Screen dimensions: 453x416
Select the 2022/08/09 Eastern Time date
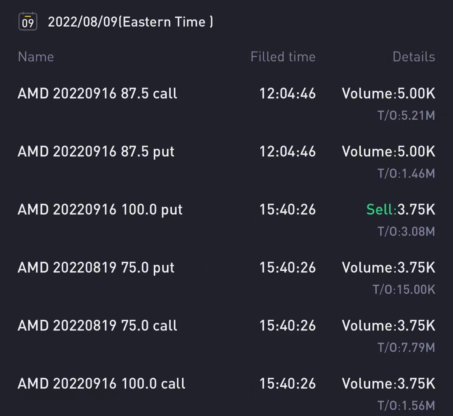point(130,22)
